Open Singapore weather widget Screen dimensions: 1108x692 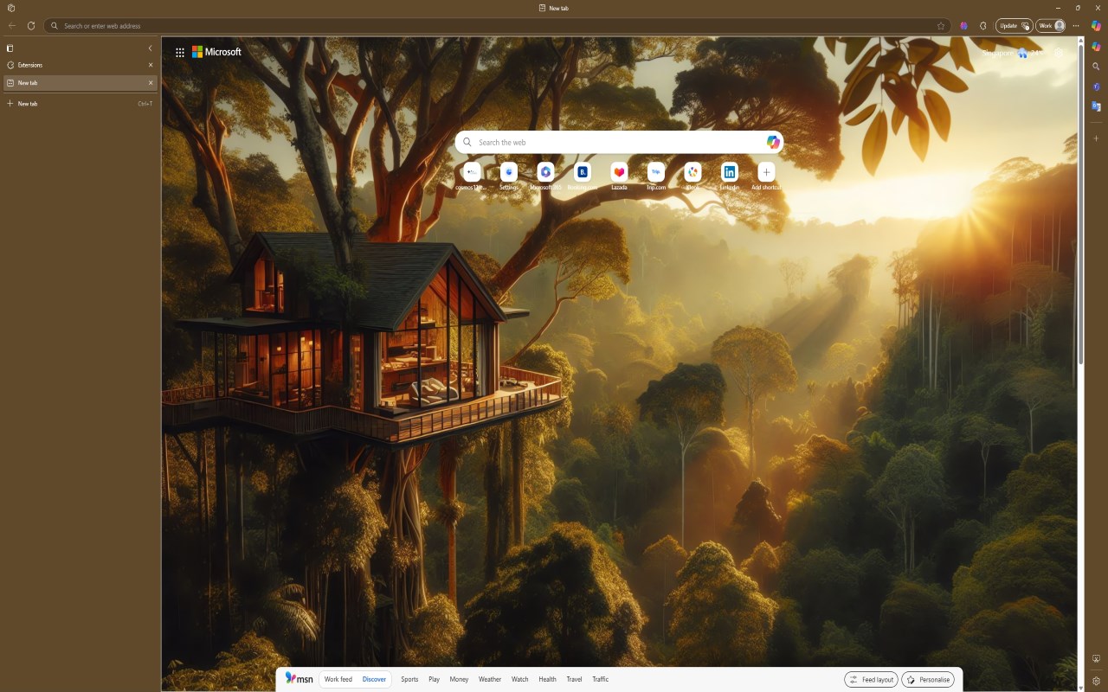coord(1013,53)
